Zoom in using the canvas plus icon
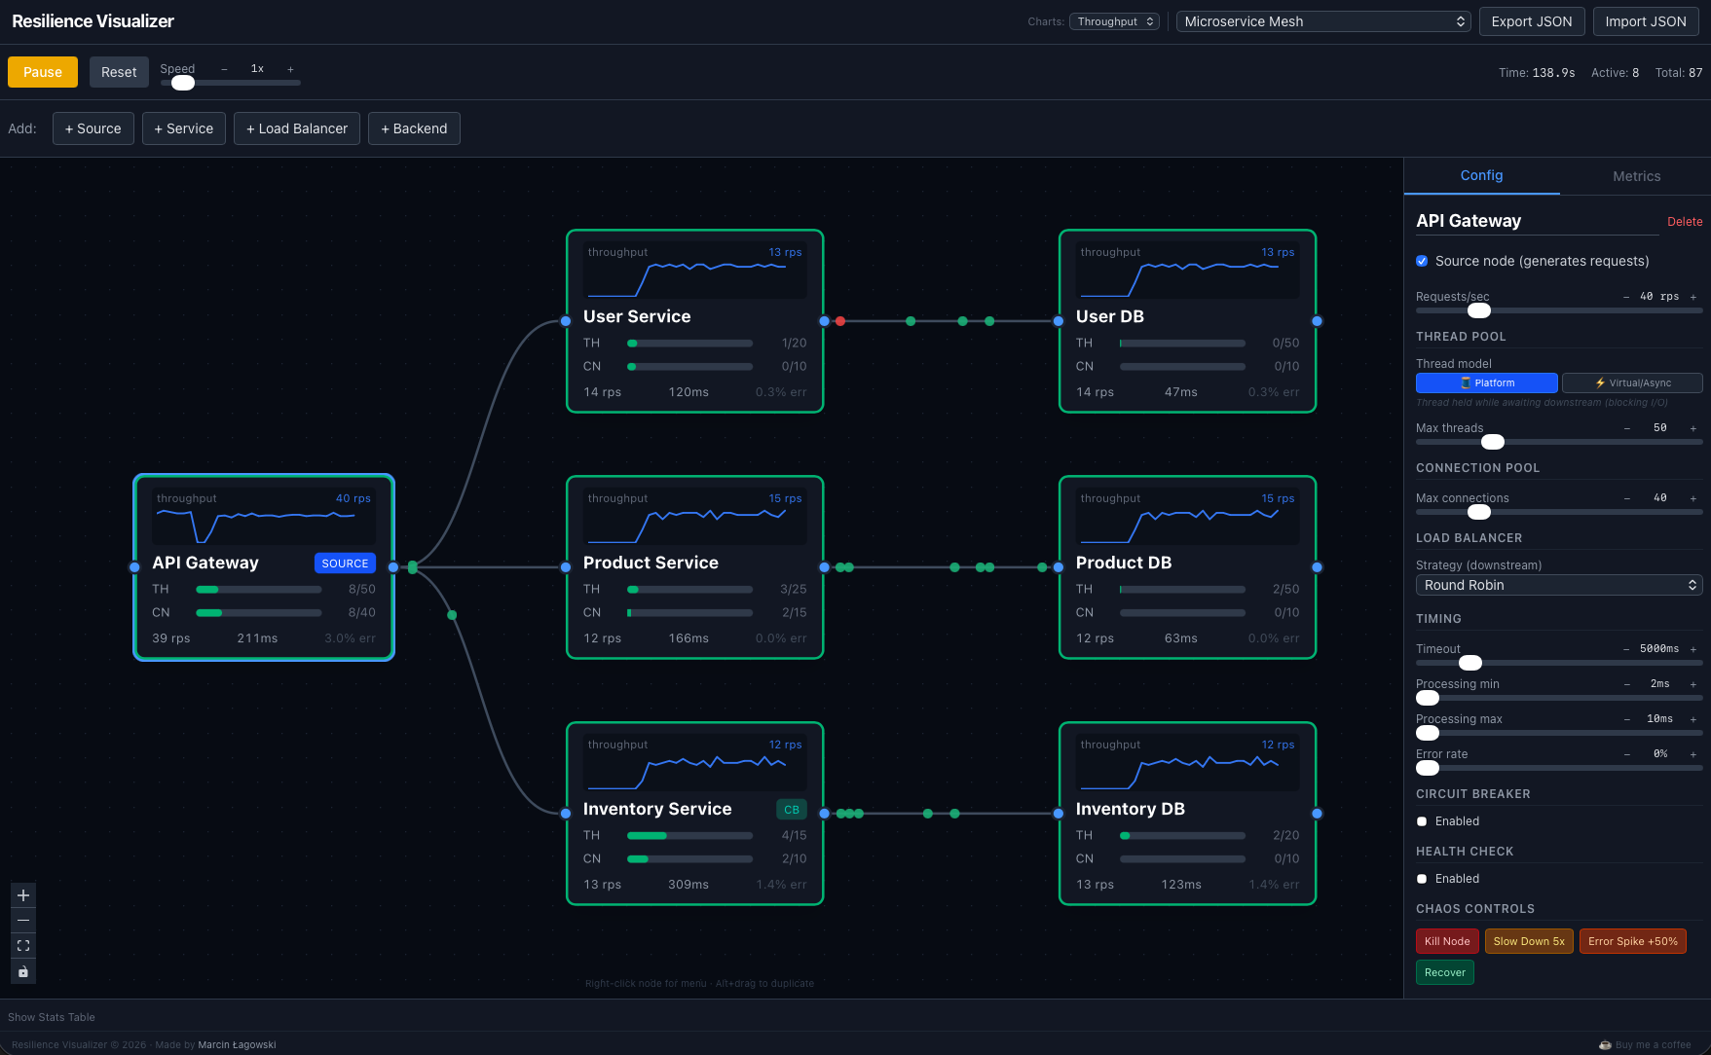 [22, 894]
